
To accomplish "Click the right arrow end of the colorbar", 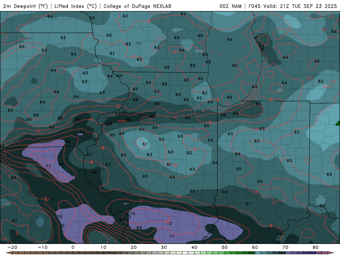I will click(331, 253).
